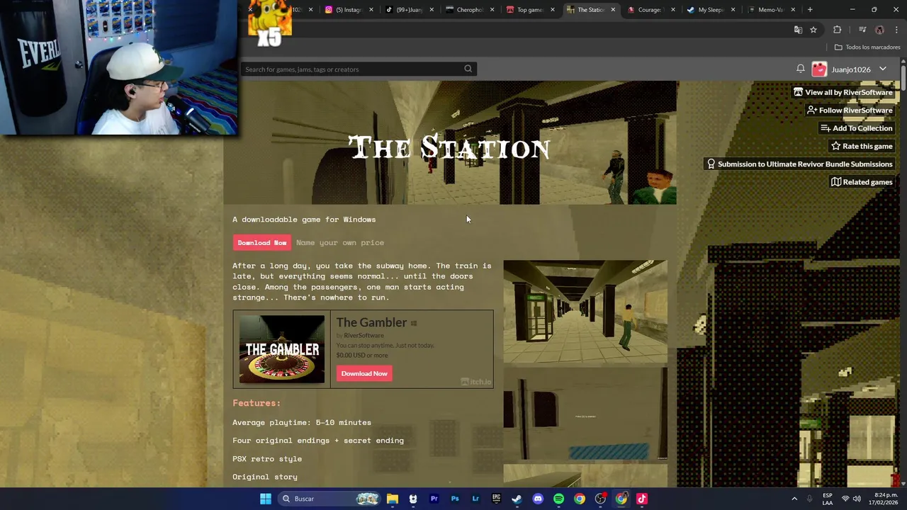Click the itch.io search input field

351,69
